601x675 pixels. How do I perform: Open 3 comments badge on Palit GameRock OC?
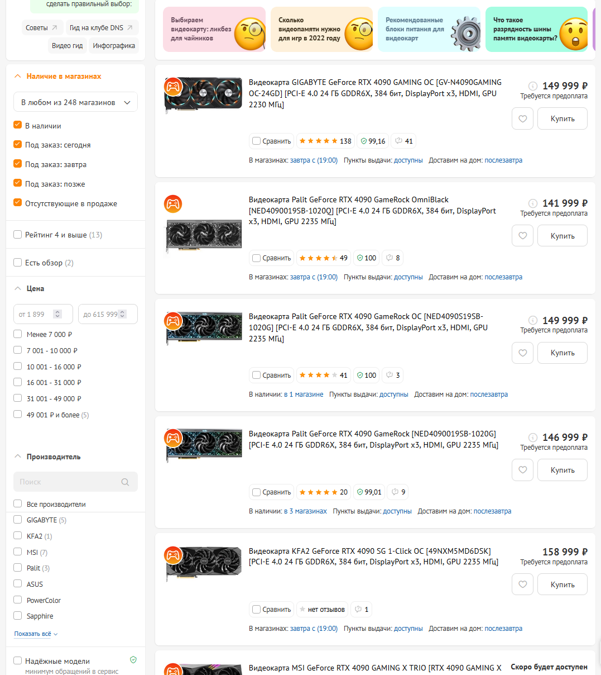[393, 375]
